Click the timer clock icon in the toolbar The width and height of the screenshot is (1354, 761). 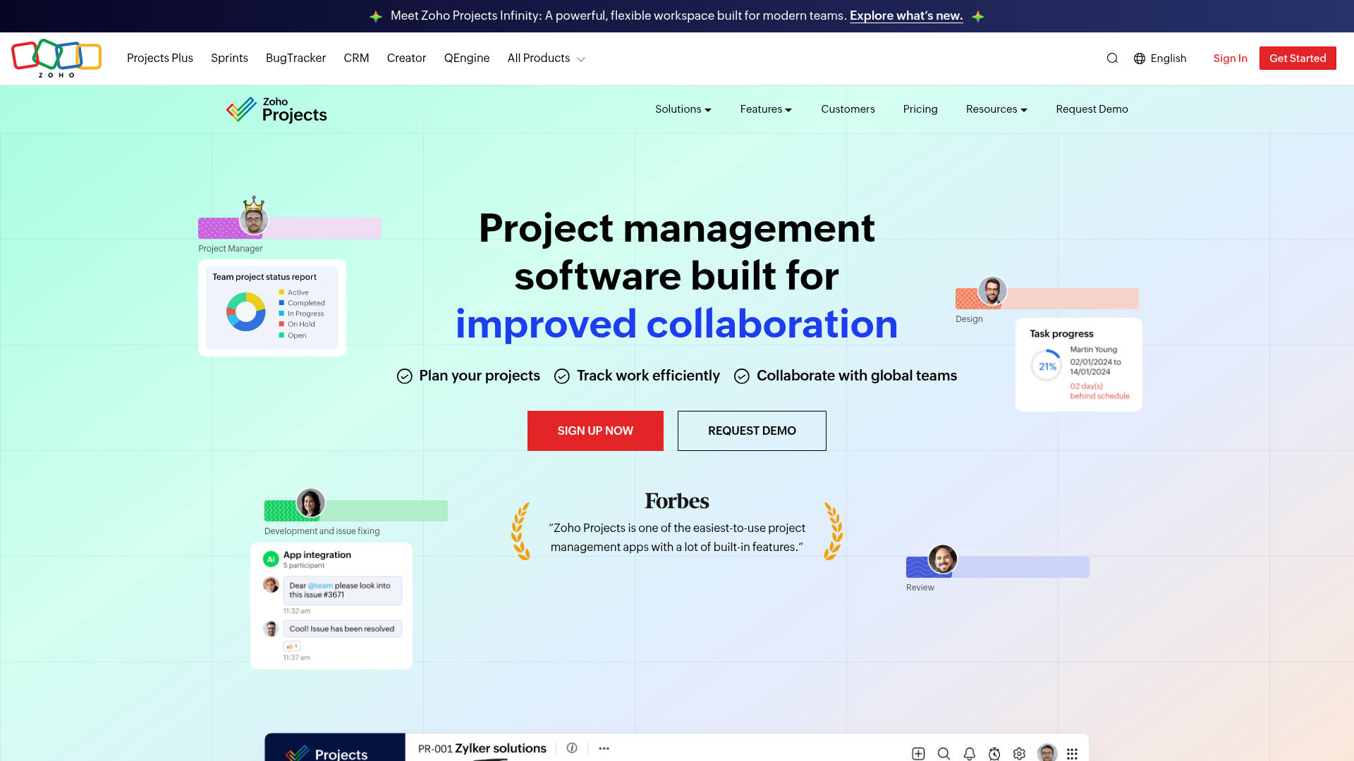tap(994, 753)
